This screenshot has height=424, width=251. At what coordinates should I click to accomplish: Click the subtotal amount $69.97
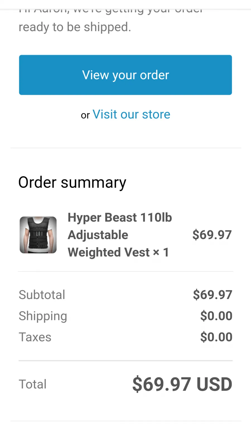pyautogui.click(x=213, y=295)
